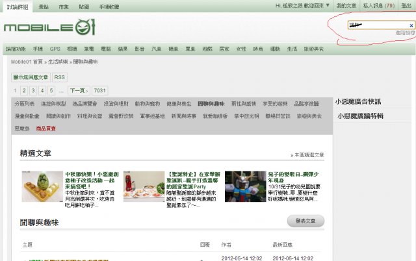Open the Gundam costume photo thumbnail

coord(246,186)
